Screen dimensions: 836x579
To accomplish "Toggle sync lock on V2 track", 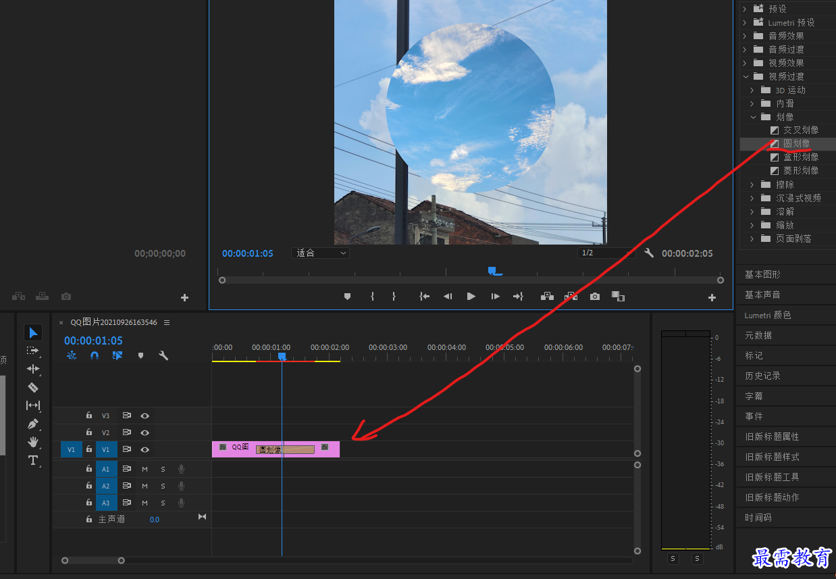I will tap(126, 432).
